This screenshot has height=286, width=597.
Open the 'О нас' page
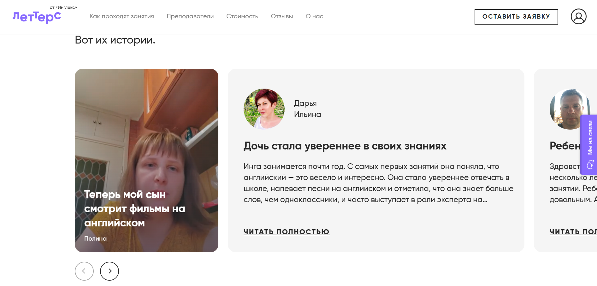(315, 16)
